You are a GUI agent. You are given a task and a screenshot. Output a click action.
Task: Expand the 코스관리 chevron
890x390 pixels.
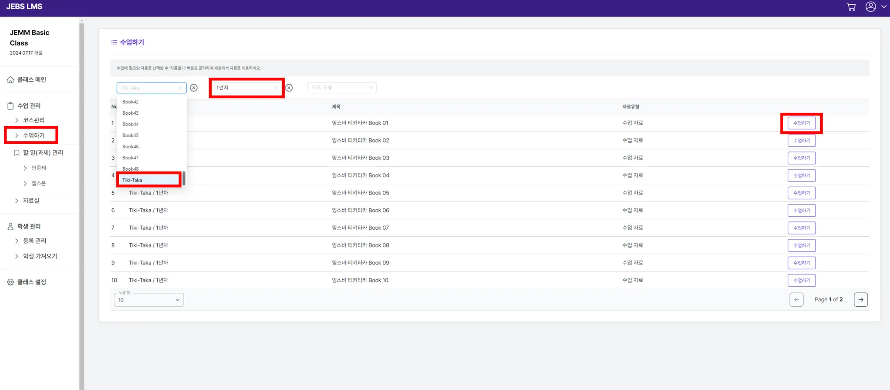(17, 120)
